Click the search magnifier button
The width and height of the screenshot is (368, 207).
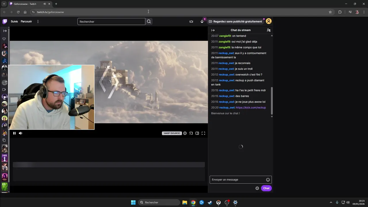[x=149, y=22]
